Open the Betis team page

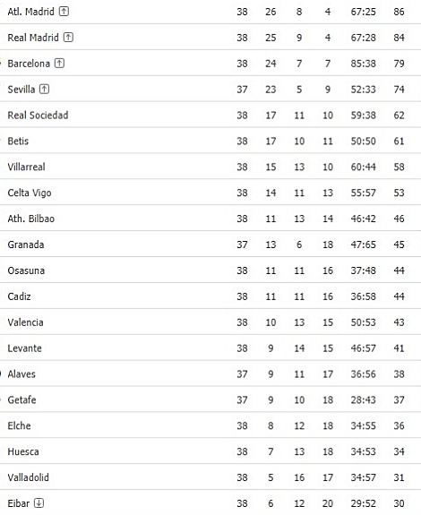click(18, 142)
